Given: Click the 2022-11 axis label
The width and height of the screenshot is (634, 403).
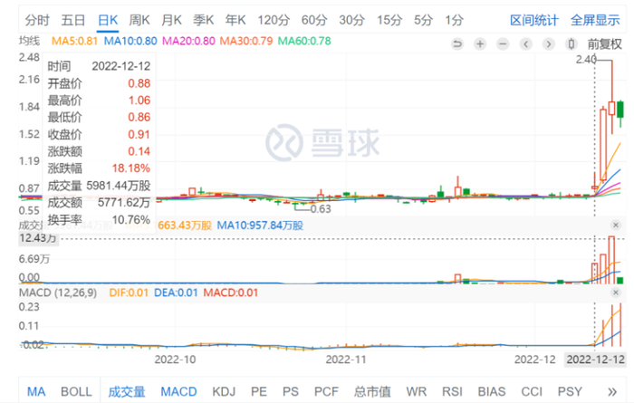Looking at the screenshot, I should tap(346, 360).
